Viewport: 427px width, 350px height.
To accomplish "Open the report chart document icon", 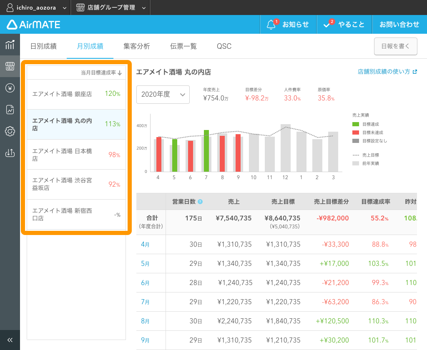I will click(10, 110).
